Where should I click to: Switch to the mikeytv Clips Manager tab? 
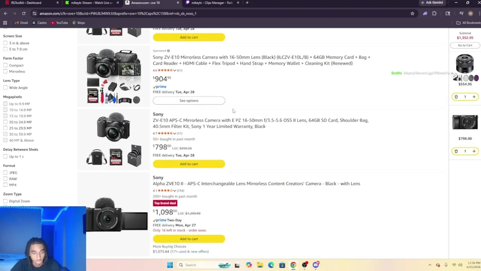point(212,3)
